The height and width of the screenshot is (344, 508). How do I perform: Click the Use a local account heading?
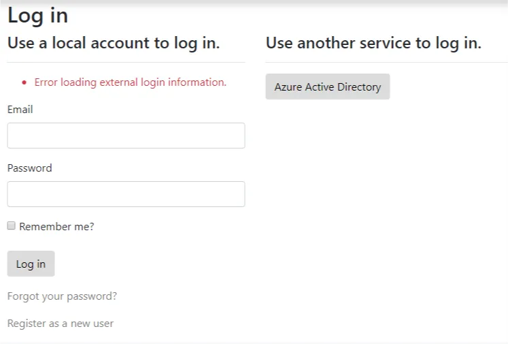pos(114,43)
